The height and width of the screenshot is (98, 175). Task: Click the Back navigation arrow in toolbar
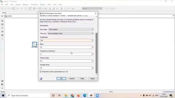pos(17,8)
